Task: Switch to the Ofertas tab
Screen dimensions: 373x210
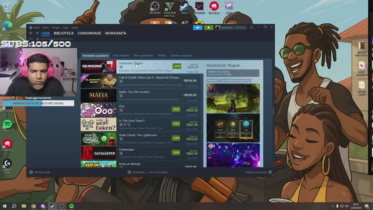Action: (162, 55)
